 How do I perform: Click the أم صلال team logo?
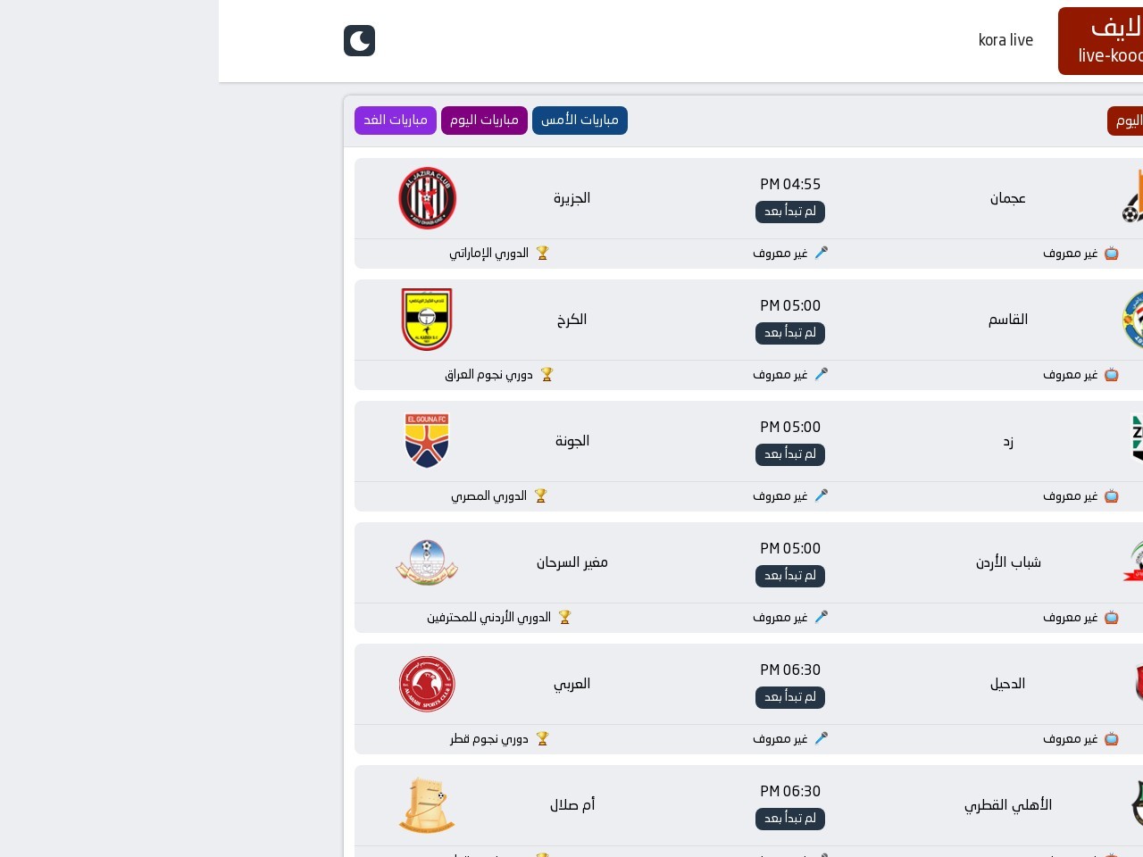427,805
